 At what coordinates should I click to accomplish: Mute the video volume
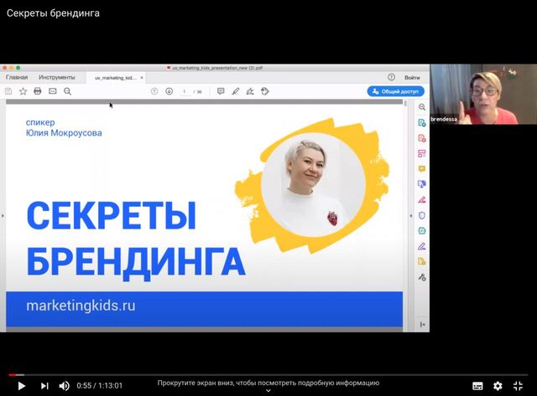[65, 386]
